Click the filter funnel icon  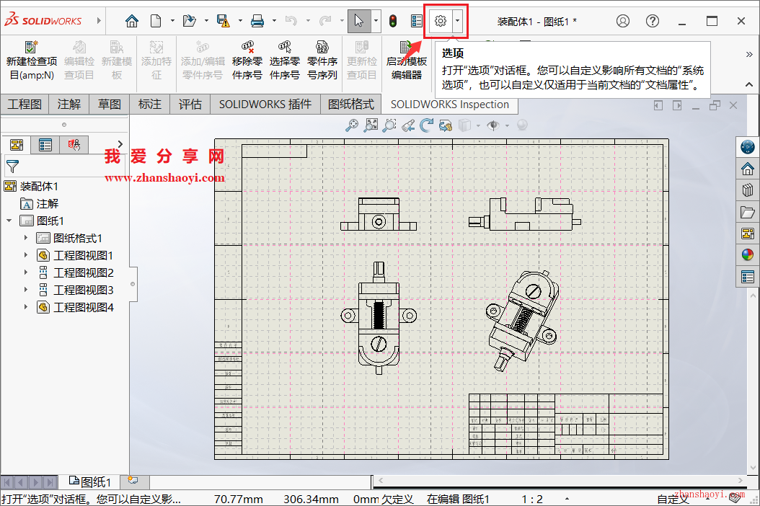click(x=12, y=167)
